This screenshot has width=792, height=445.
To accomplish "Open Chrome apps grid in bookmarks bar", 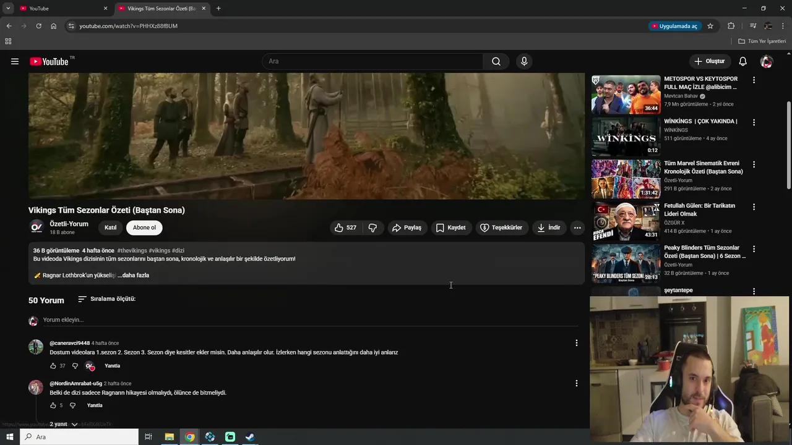I will pos(8,41).
